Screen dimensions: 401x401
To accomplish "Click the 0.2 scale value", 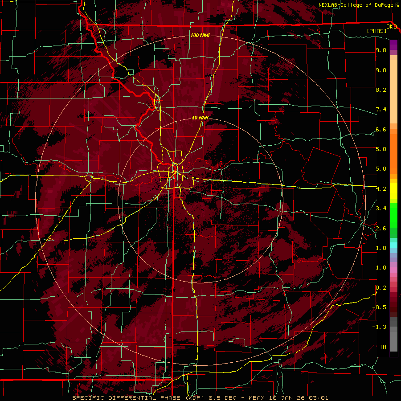I will click(381, 288).
